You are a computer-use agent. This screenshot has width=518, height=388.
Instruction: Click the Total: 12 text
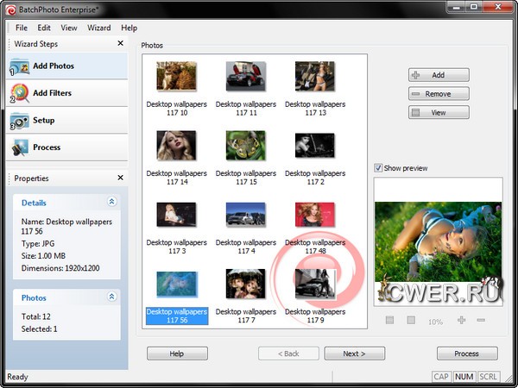point(36,316)
